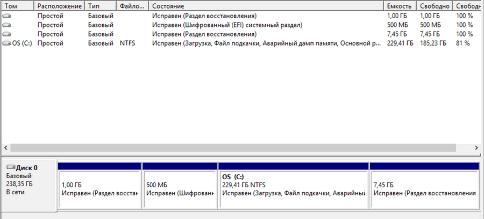This screenshot has width=484, height=219.
Task: Click the Расположение column header
Action: pos(59,6)
